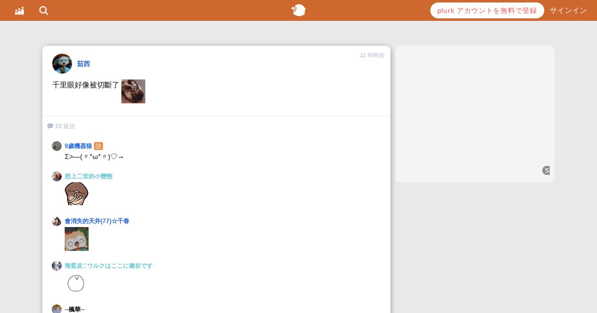The image size is (597, 313).
Task: Open 想上二世的小變態 avatar
Action: click(x=57, y=176)
